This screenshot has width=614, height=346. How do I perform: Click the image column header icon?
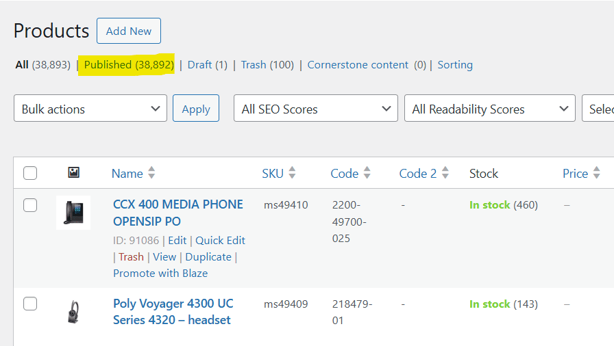click(73, 173)
